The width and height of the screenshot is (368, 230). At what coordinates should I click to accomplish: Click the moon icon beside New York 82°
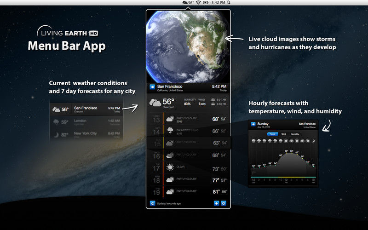click(56, 135)
